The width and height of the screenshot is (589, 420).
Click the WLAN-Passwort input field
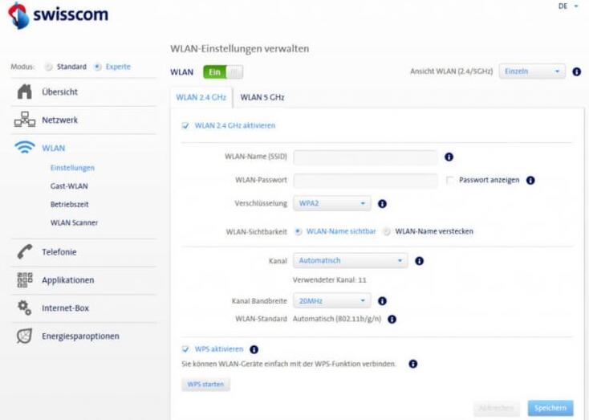pyautogui.click(x=365, y=181)
